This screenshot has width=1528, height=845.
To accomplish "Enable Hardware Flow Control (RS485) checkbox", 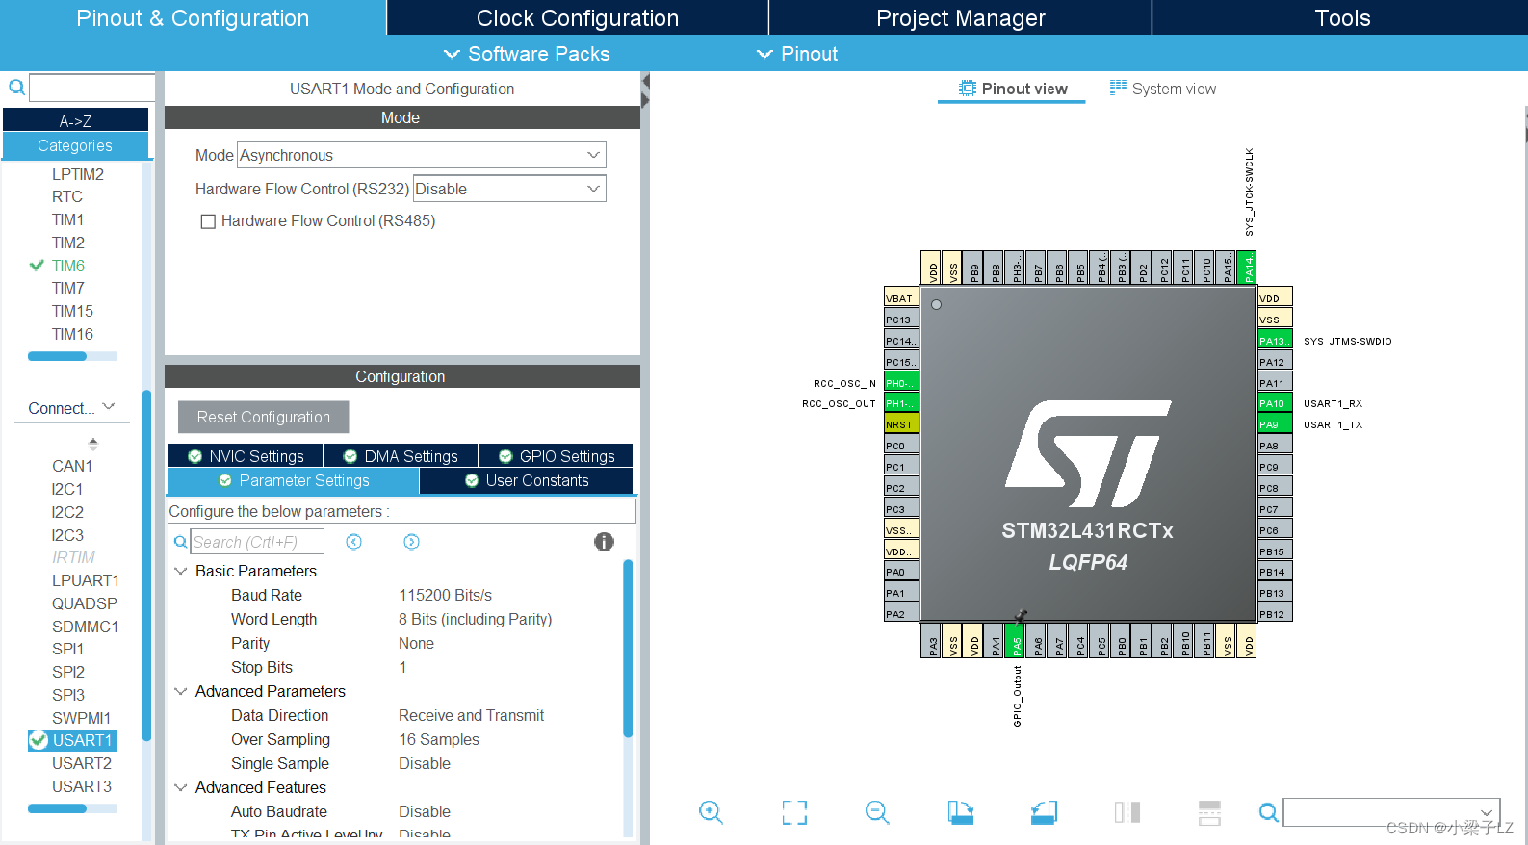I will click(x=207, y=221).
